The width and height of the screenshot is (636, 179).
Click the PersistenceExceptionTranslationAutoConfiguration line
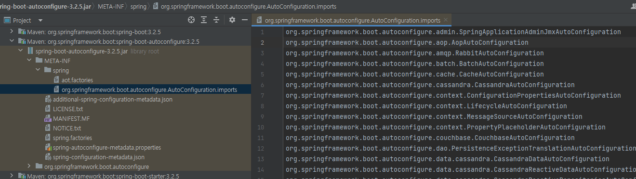click(x=460, y=148)
